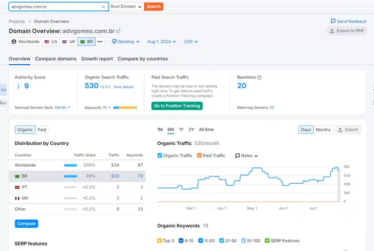The height and width of the screenshot is (251, 374).
Task: Open the Desktop device dropdown
Action: (126, 42)
